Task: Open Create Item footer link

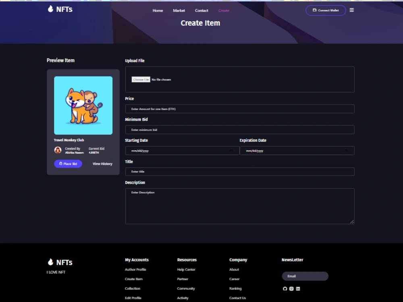Action: tap(134, 279)
